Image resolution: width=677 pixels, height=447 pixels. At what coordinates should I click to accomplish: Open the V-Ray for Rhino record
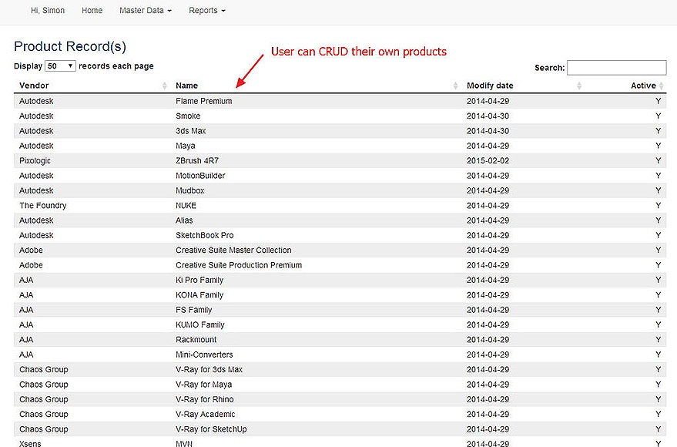pos(205,399)
